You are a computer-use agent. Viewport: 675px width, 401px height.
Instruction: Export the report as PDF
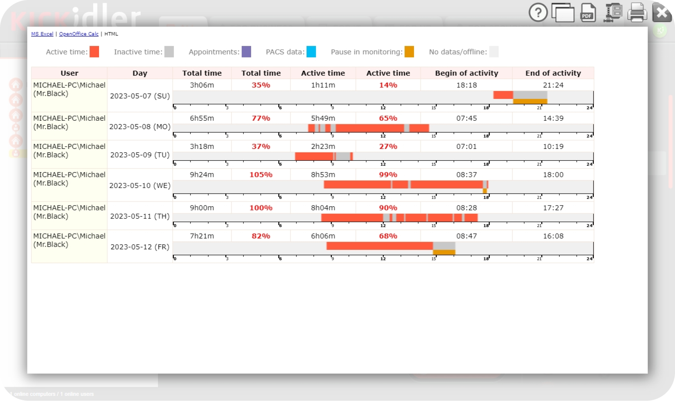coord(588,13)
